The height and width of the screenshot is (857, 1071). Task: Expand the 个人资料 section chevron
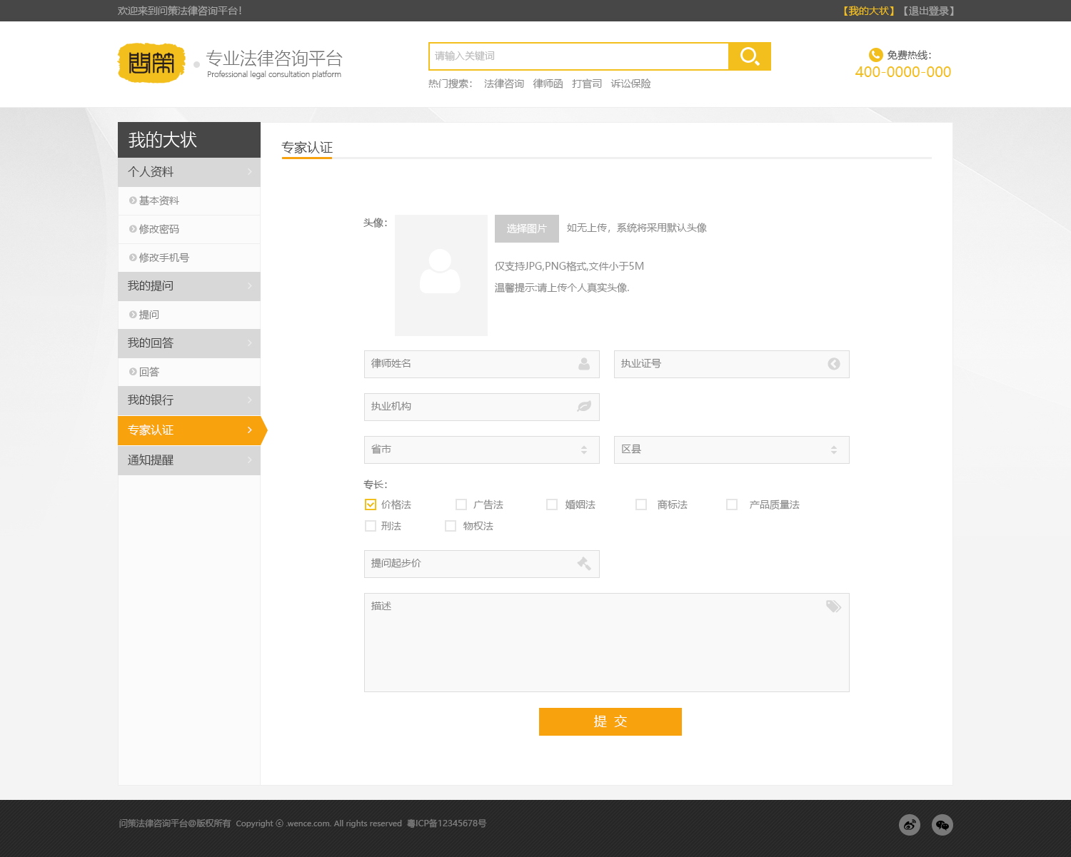click(x=249, y=172)
